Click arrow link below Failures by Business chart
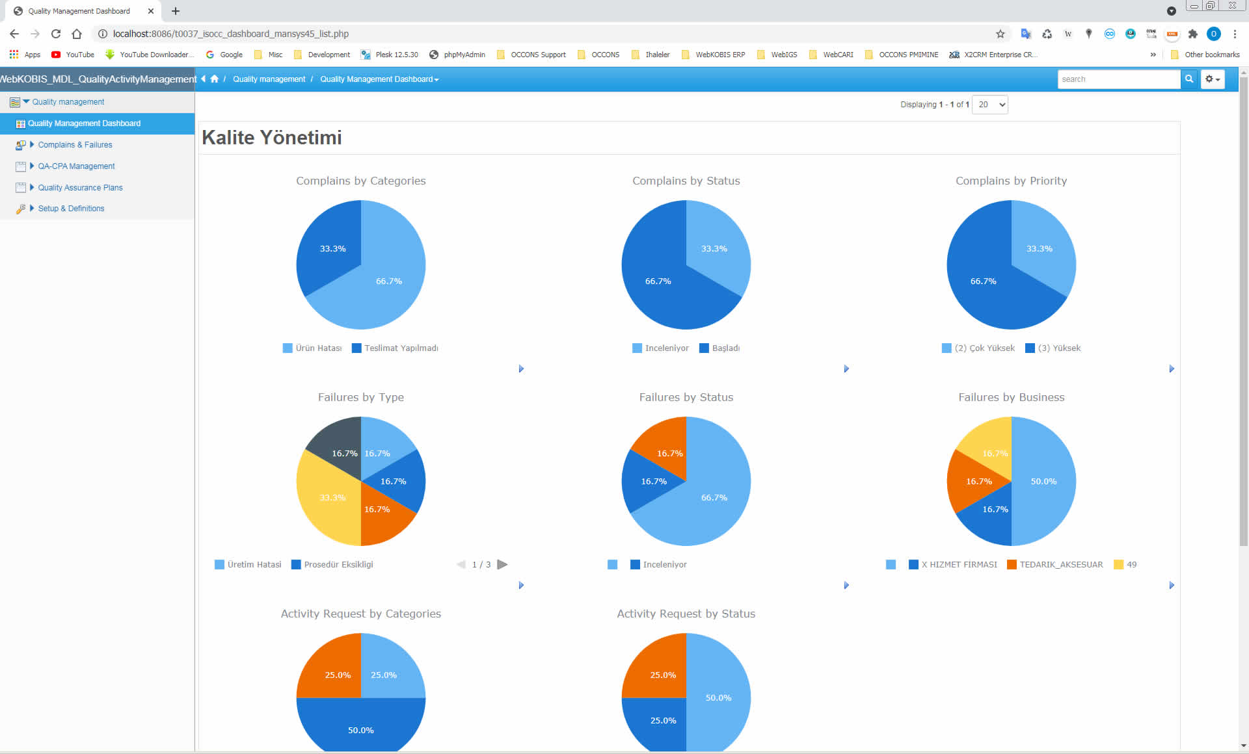 click(1172, 586)
